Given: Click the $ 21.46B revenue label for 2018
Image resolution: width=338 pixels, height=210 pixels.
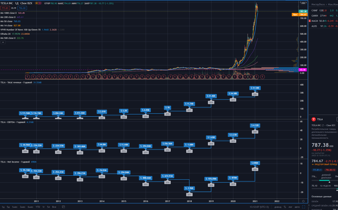Looking at the screenshot, I should 211,96.
